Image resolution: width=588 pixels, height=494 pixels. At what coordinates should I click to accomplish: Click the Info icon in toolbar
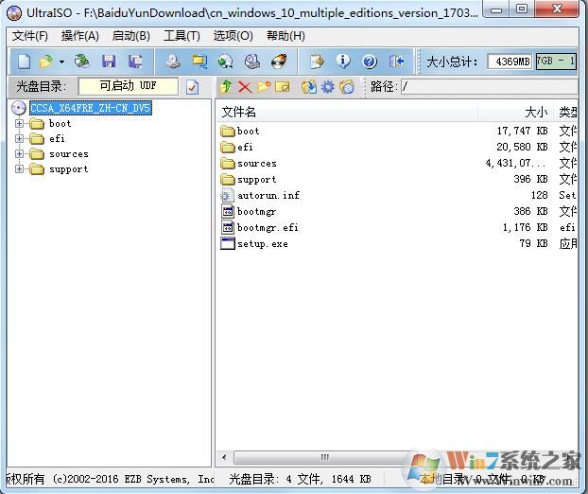343,62
